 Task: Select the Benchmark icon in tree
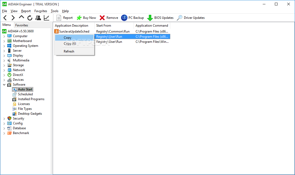point(9,133)
